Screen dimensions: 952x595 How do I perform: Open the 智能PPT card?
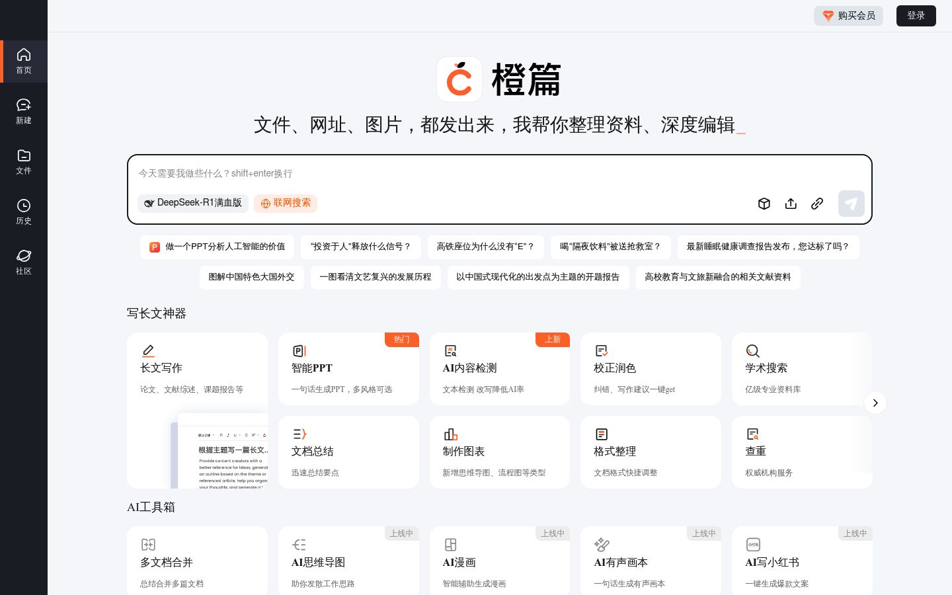(348, 369)
